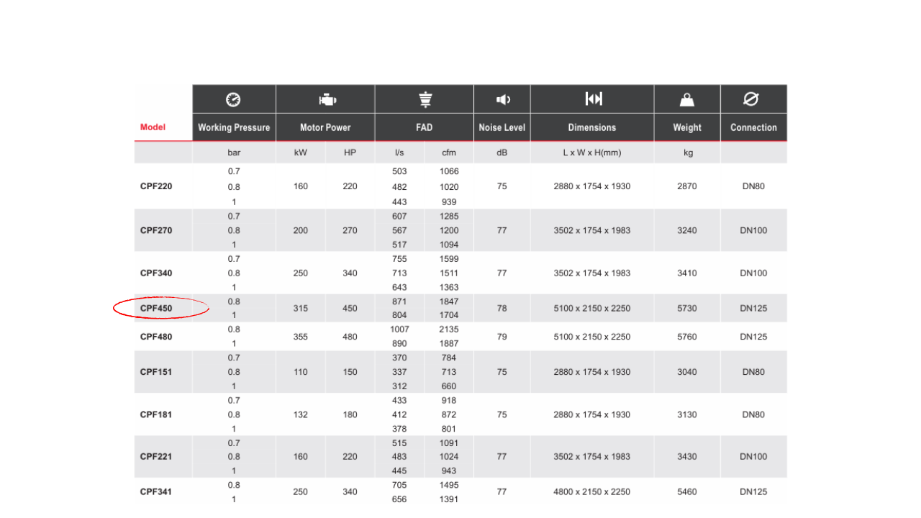Click the weight kilogram icon
Screen dimensions: 921x518
pyautogui.click(x=687, y=99)
